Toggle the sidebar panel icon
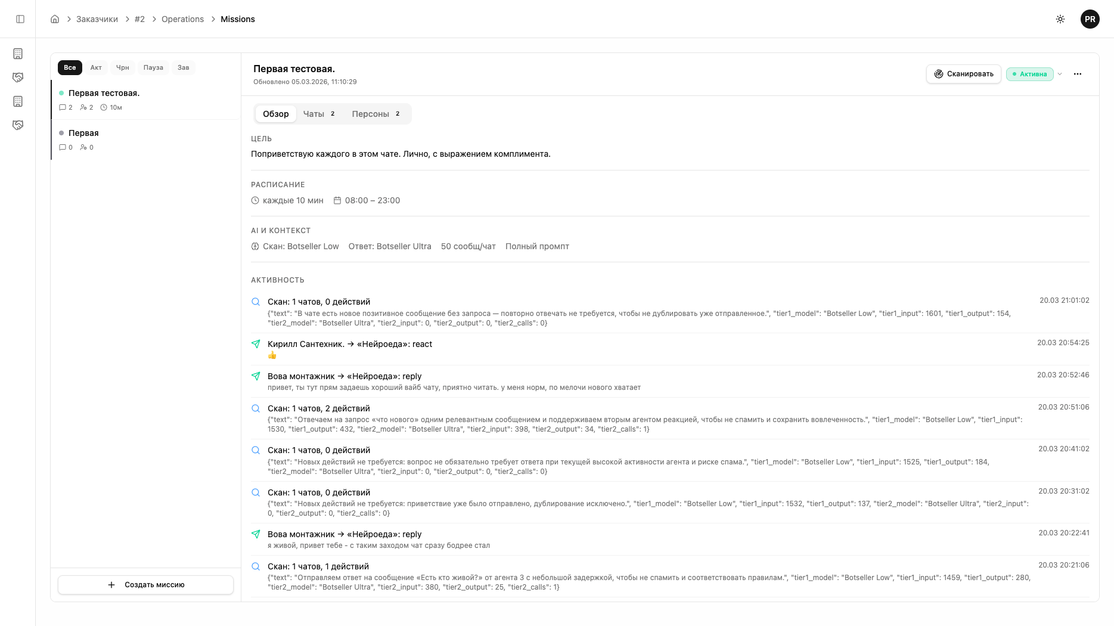Screen dimensions: 1114x626 (20, 19)
